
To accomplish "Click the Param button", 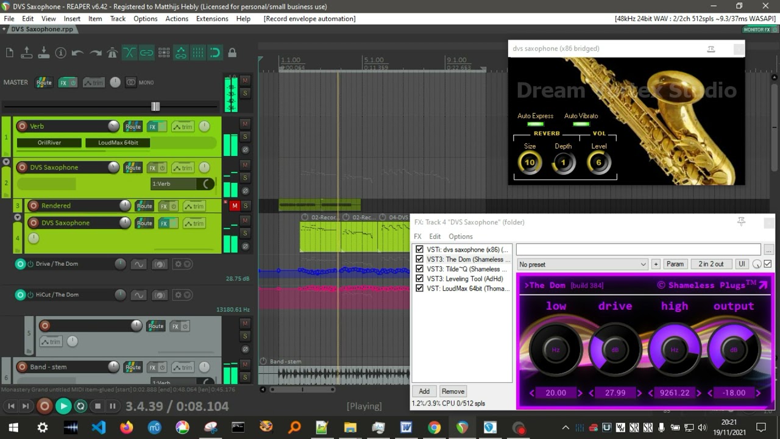I will [x=675, y=264].
